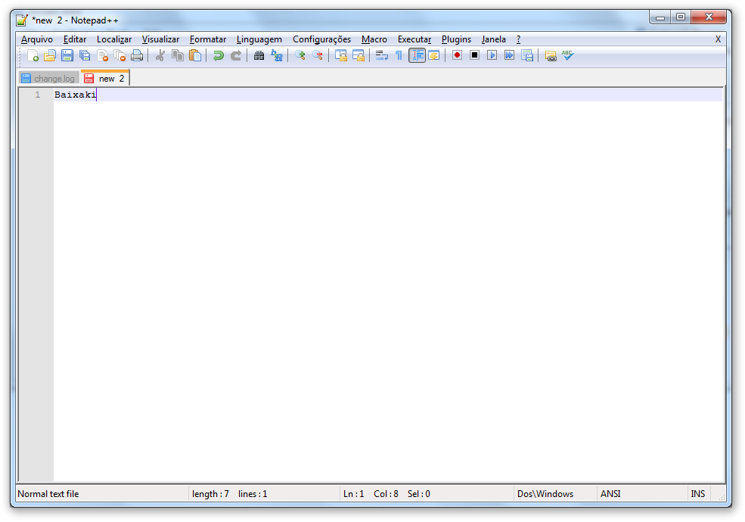Click the Save All toolbar icon
Screen dimensions: 745x522
[85, 56]
